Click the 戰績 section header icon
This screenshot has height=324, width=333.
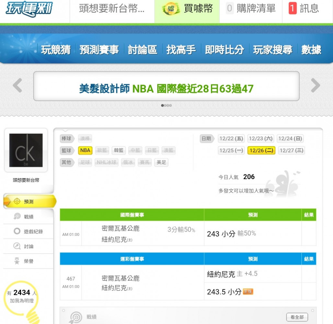click(75, 318)
